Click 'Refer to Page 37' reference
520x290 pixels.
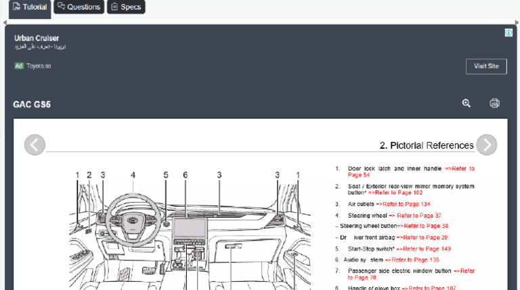(415, 216)
